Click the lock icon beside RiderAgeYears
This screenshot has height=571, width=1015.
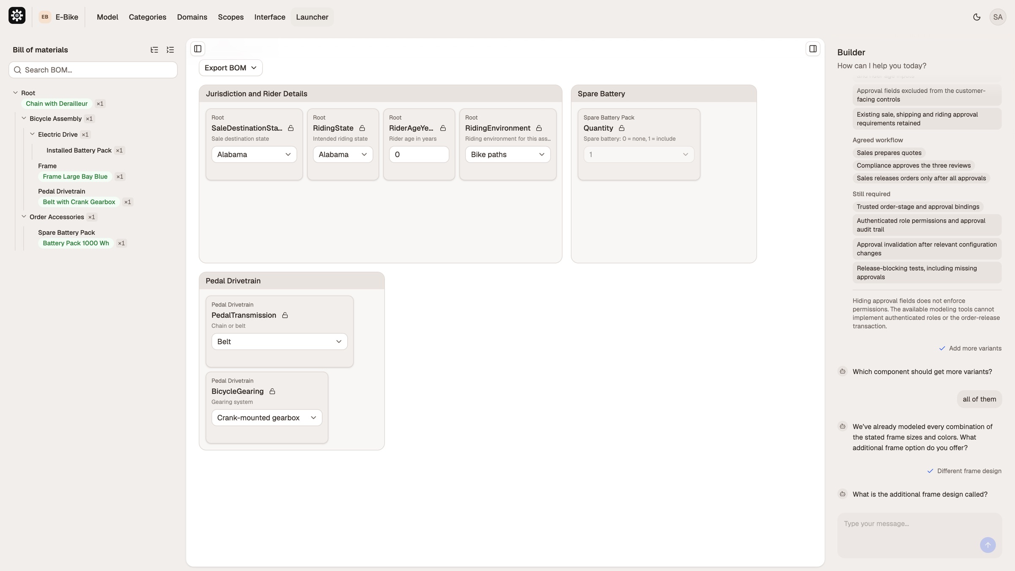[x=443, y=128]
